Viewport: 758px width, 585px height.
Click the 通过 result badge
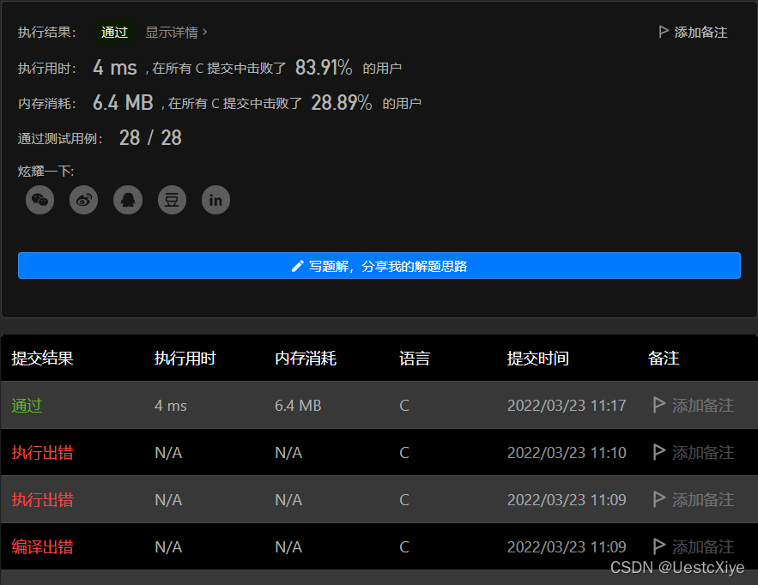(x=114, y=33)
